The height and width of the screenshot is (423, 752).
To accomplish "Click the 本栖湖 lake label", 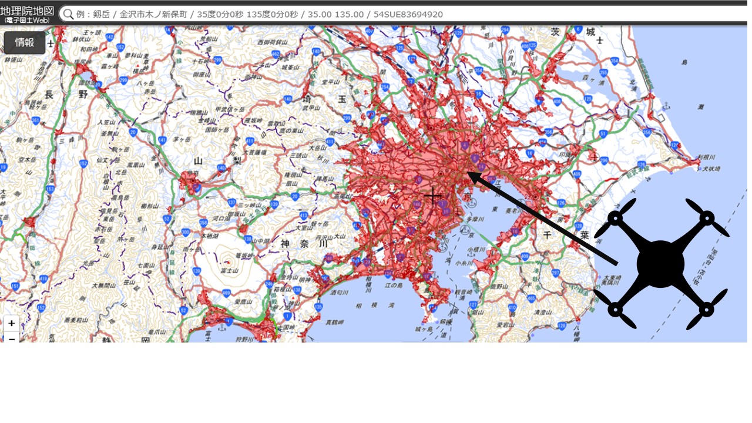I will click(x=210, y=236).
